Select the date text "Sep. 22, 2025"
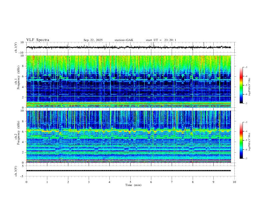Screen dimensions: 264x204 (x=93, y=40)
